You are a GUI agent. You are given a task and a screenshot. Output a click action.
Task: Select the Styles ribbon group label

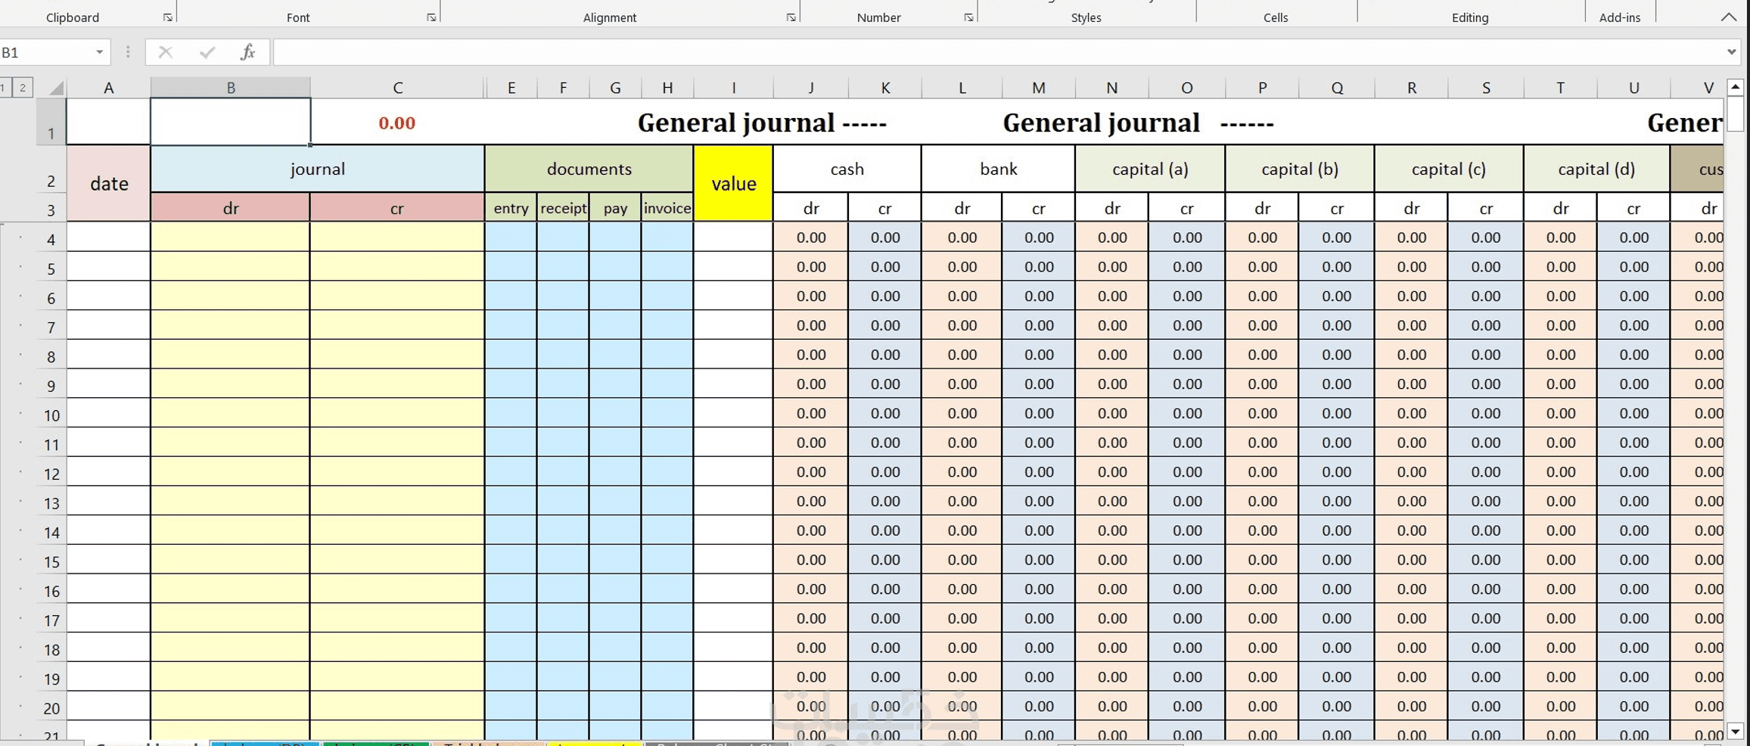tap(1086, 17)
